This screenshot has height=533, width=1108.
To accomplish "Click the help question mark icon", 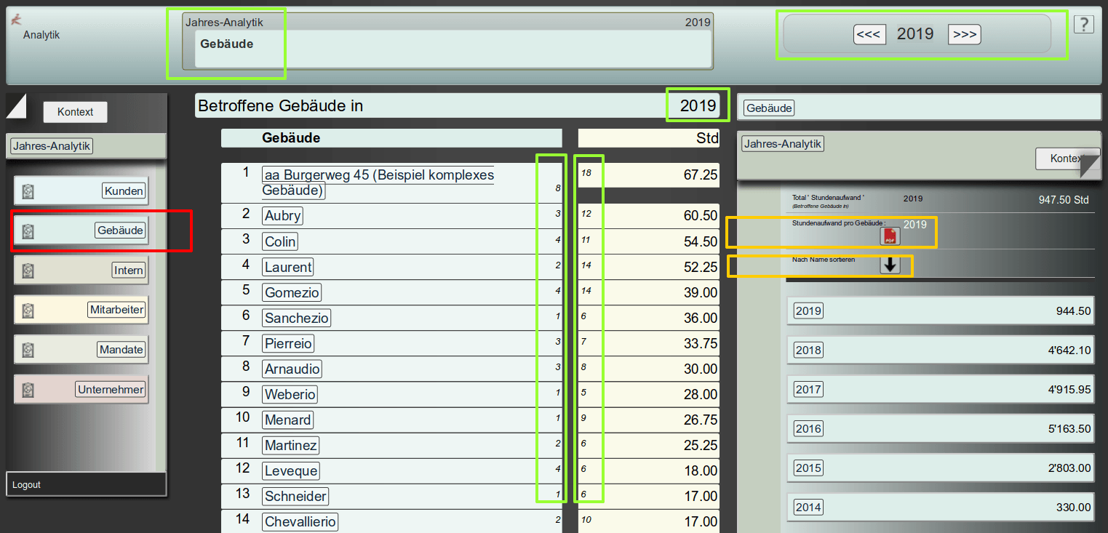I will click(1083, 25).
